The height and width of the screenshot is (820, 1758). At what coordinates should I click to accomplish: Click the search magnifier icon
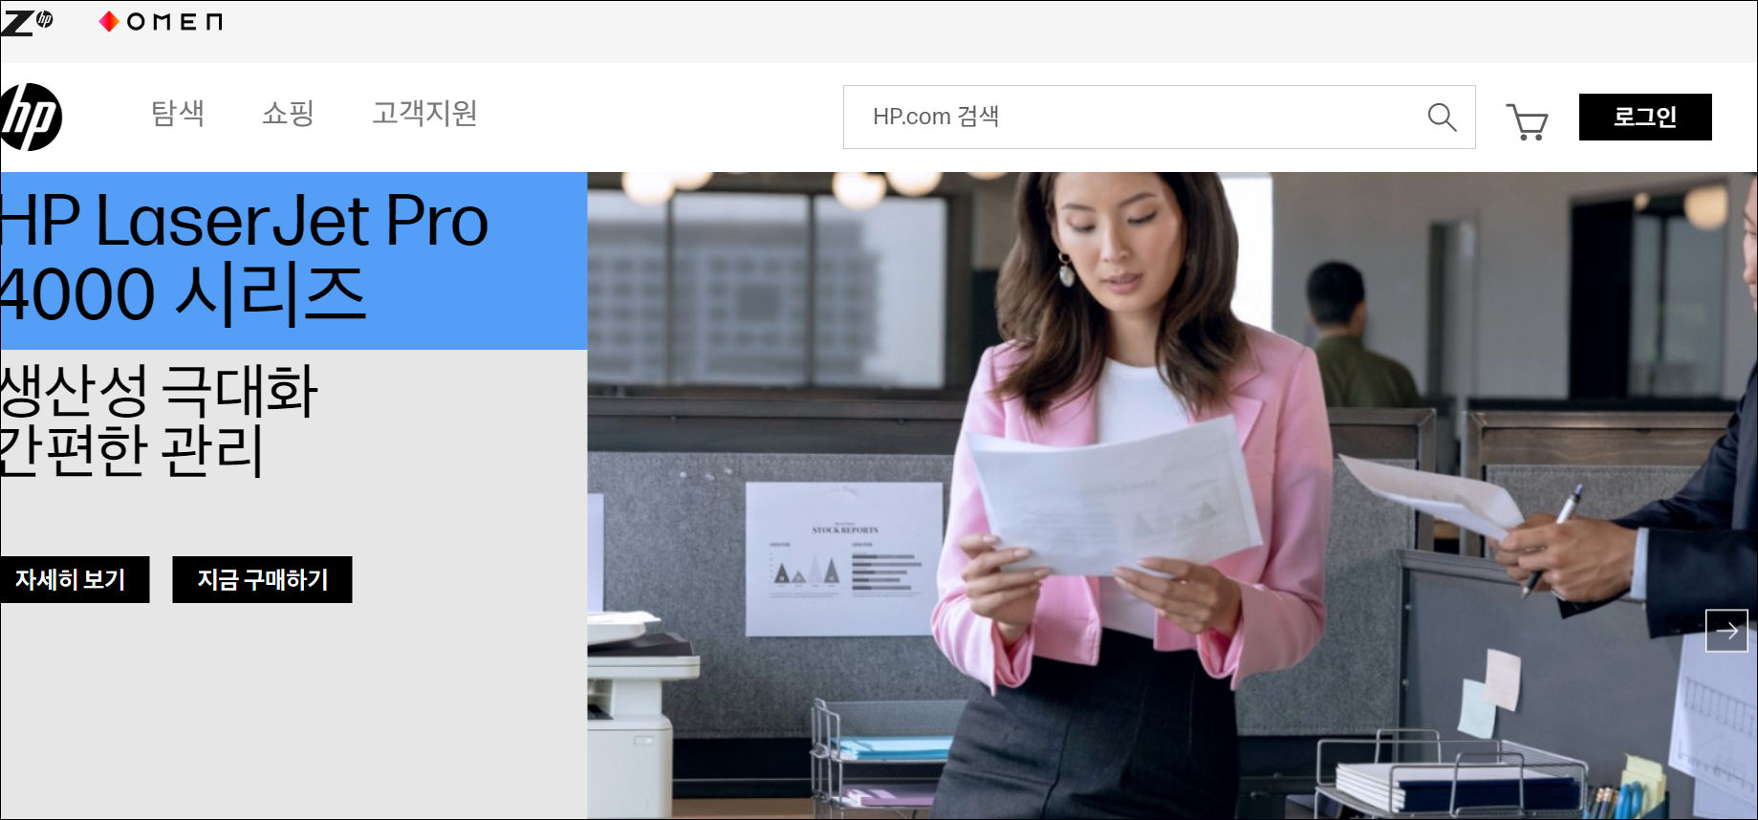tap(1442, 118)
